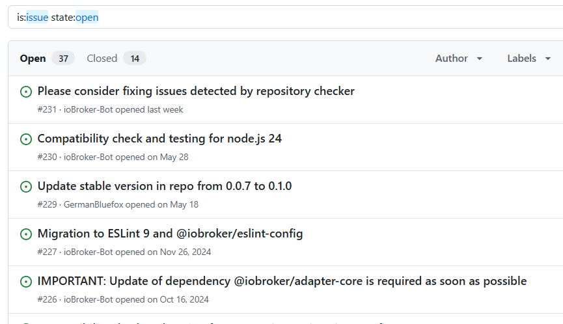Click open-issue icon for stable version update

tap(26, 187)
